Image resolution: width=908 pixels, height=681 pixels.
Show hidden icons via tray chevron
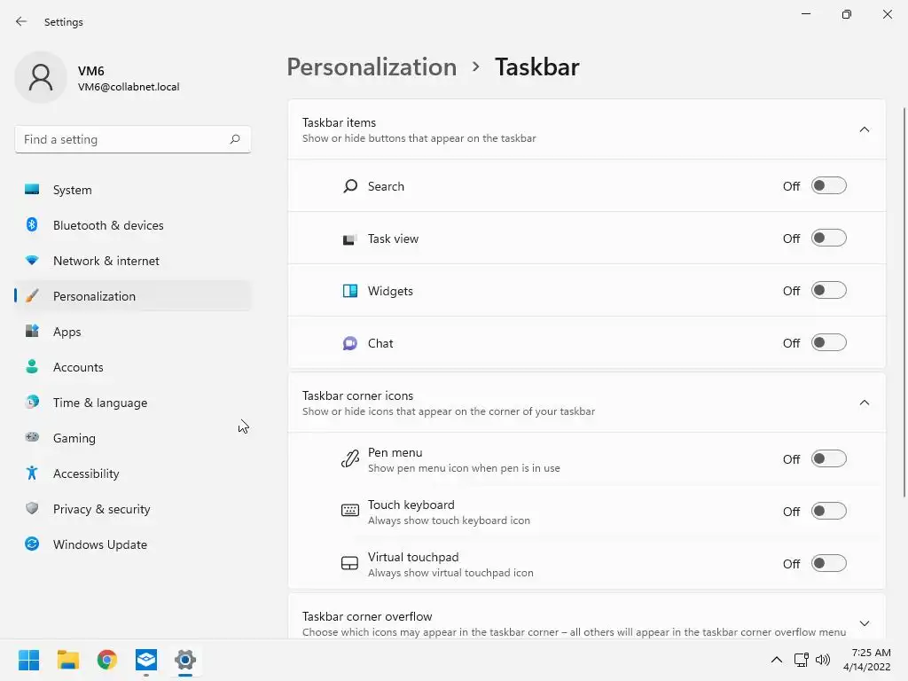pos(777,660)
